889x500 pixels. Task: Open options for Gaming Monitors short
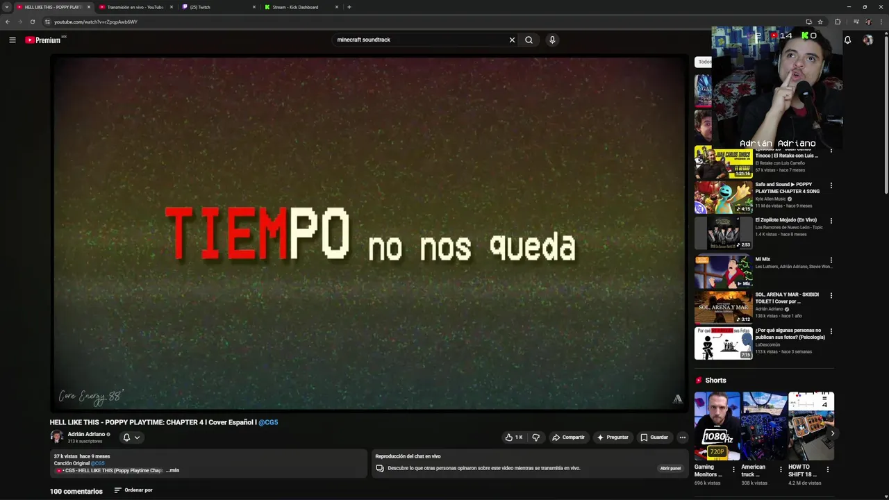pyautogui.click(x=733, y=469)
